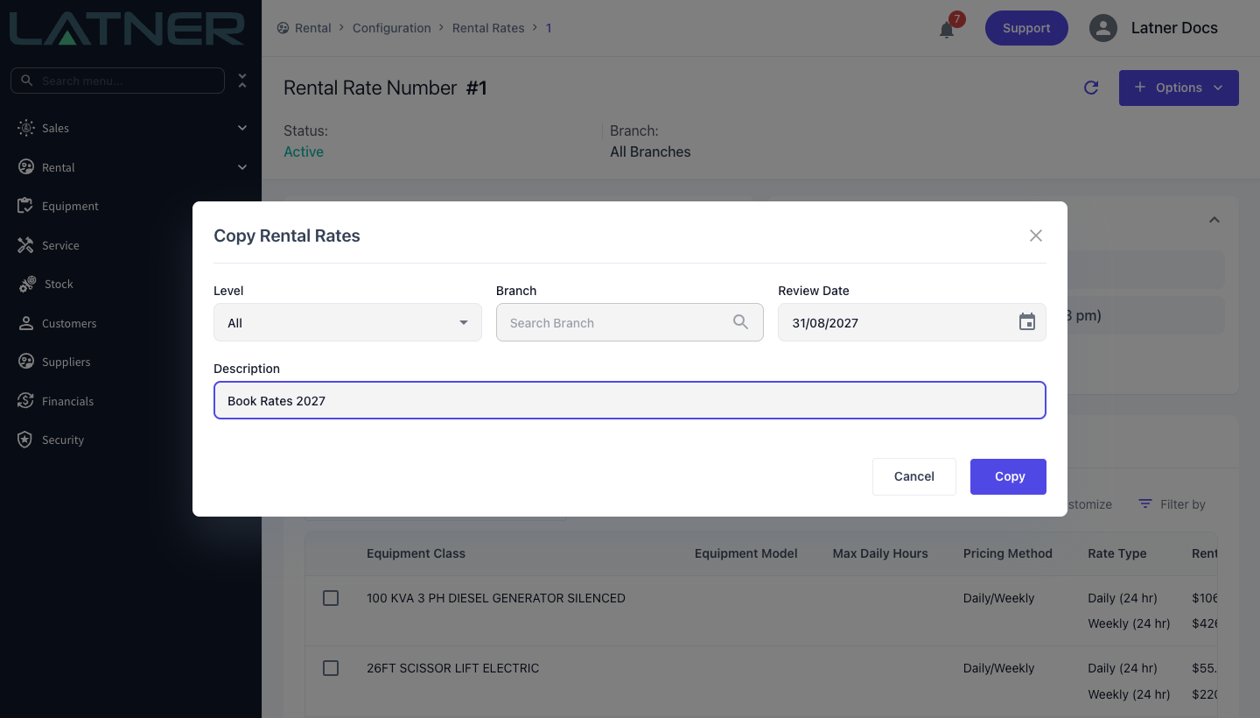
Task: Click the Suppliers sidebar icon
Action: coord(26,362)
